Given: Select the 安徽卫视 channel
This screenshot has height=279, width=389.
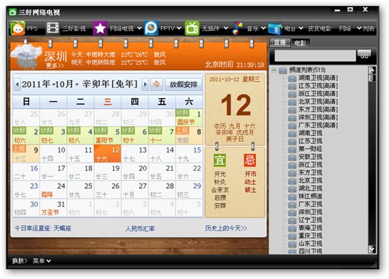Looking at the screenshot, I should pos(310,157).
